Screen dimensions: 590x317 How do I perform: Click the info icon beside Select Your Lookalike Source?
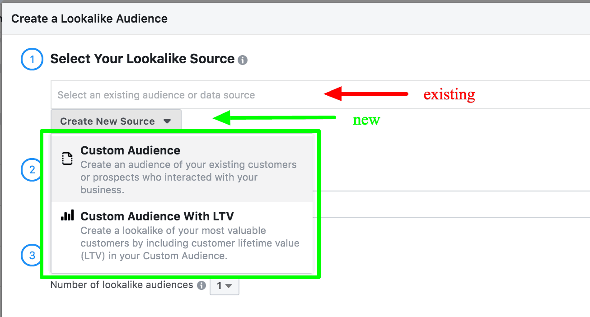[243, 60]
